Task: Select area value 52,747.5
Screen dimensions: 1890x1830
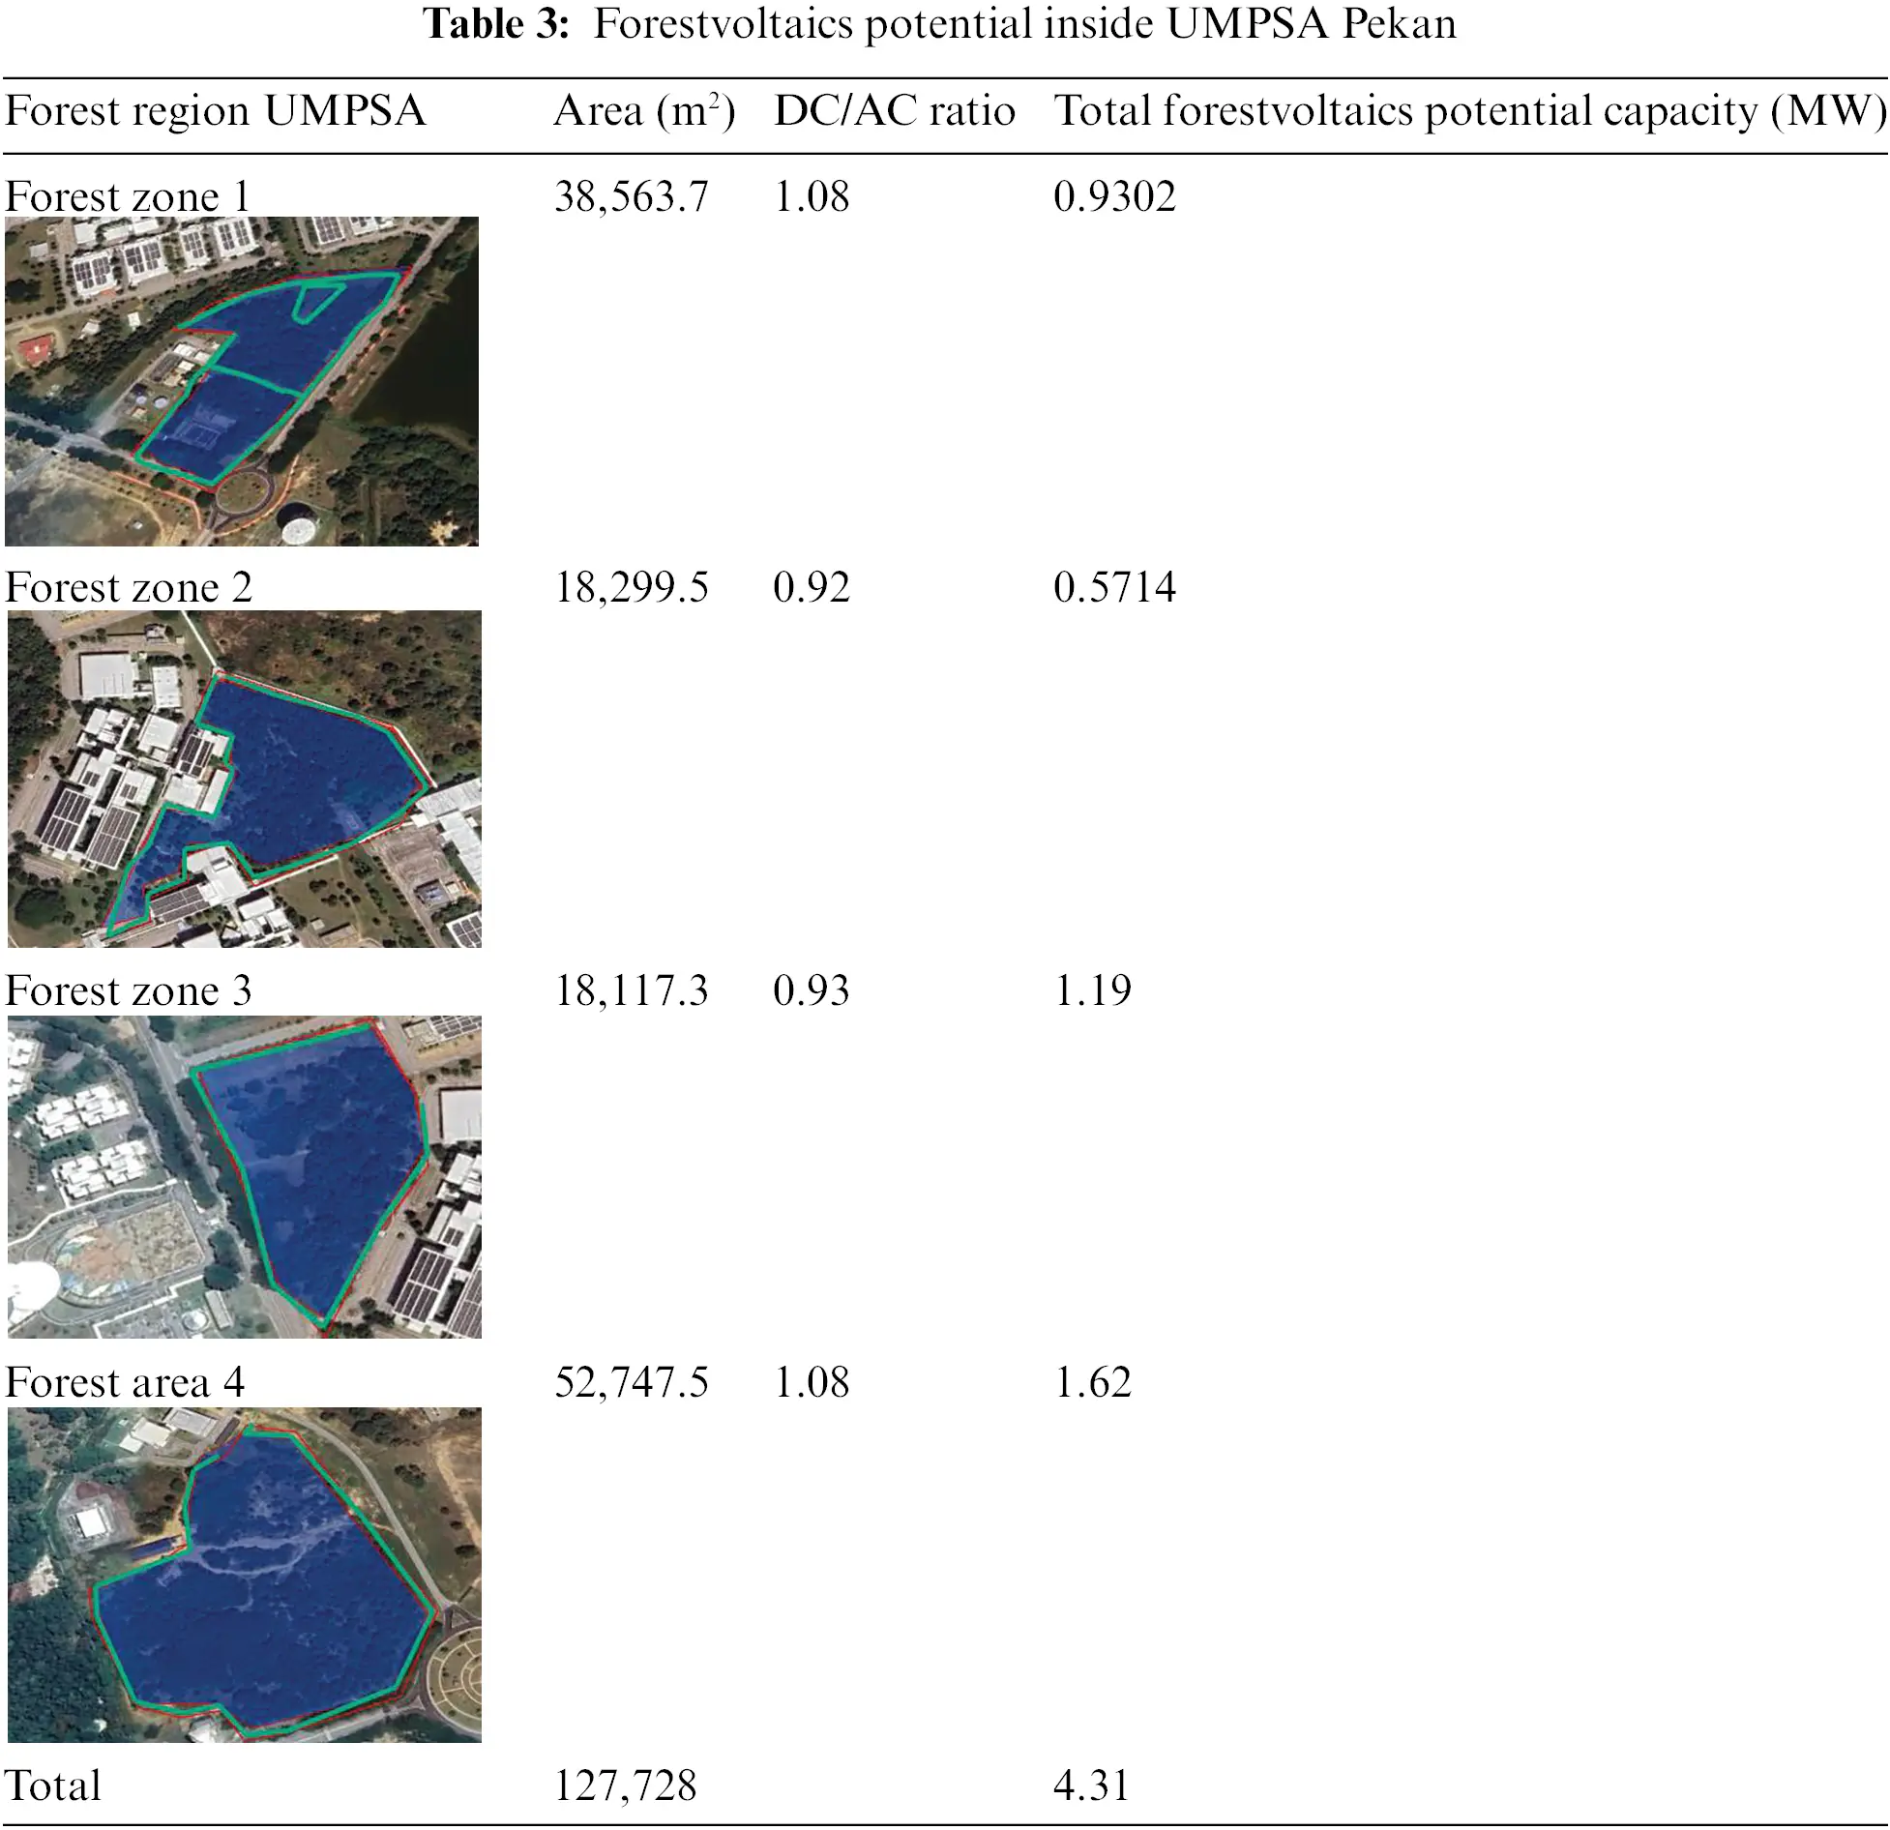Action: coord(632,1383)
